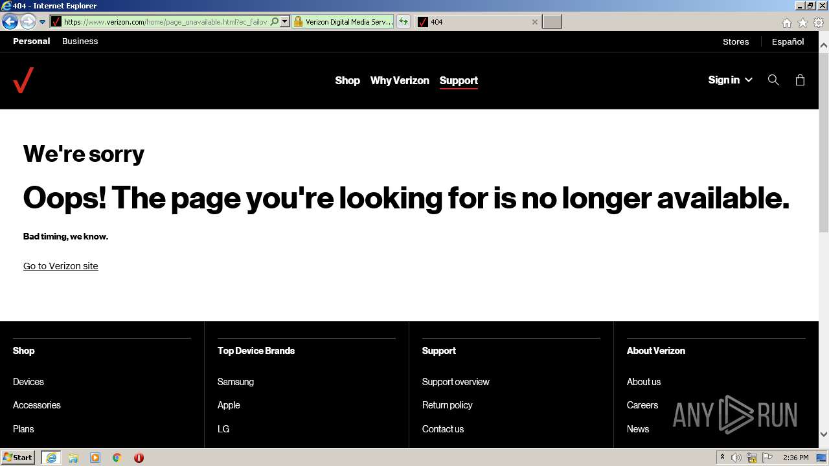Click Internet Explorer taskbar icon
Screen dimensions: 829x466
click(51, 458)
